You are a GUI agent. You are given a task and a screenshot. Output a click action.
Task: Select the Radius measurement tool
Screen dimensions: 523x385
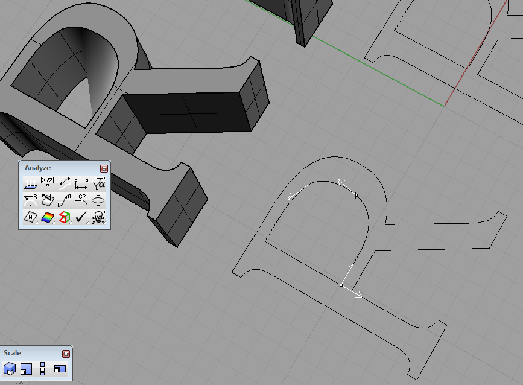tap(30, 200)
